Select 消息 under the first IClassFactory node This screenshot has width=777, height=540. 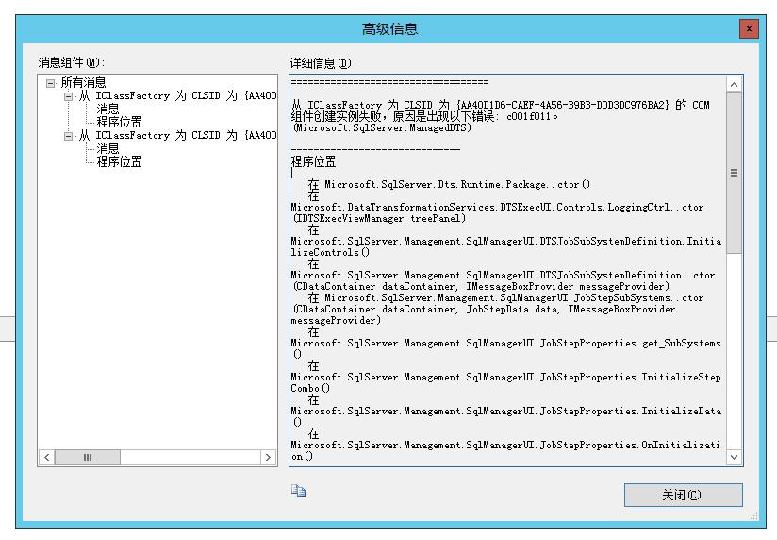107,109
